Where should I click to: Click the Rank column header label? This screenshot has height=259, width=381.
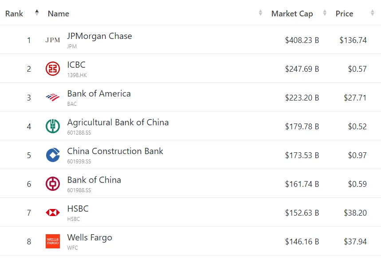pyautogui.click(x=14, y=14)
